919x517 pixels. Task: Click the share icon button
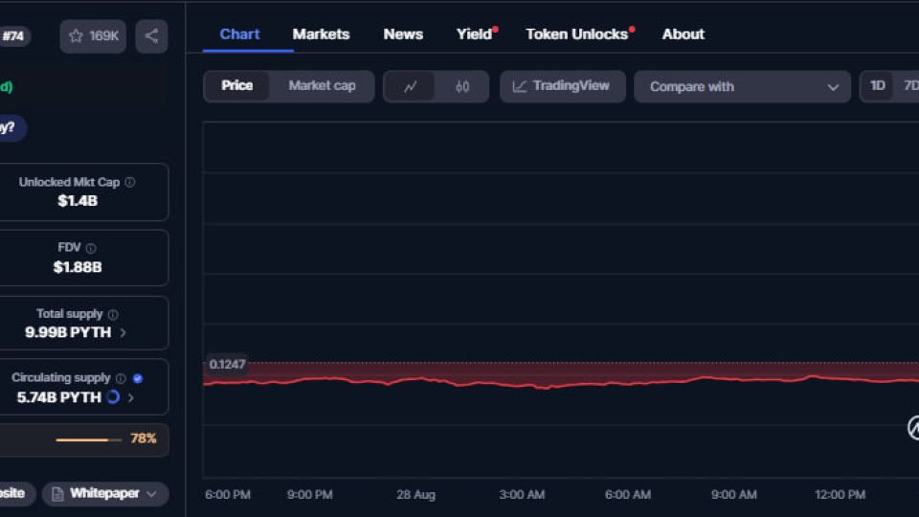click(x=152, y=36)
